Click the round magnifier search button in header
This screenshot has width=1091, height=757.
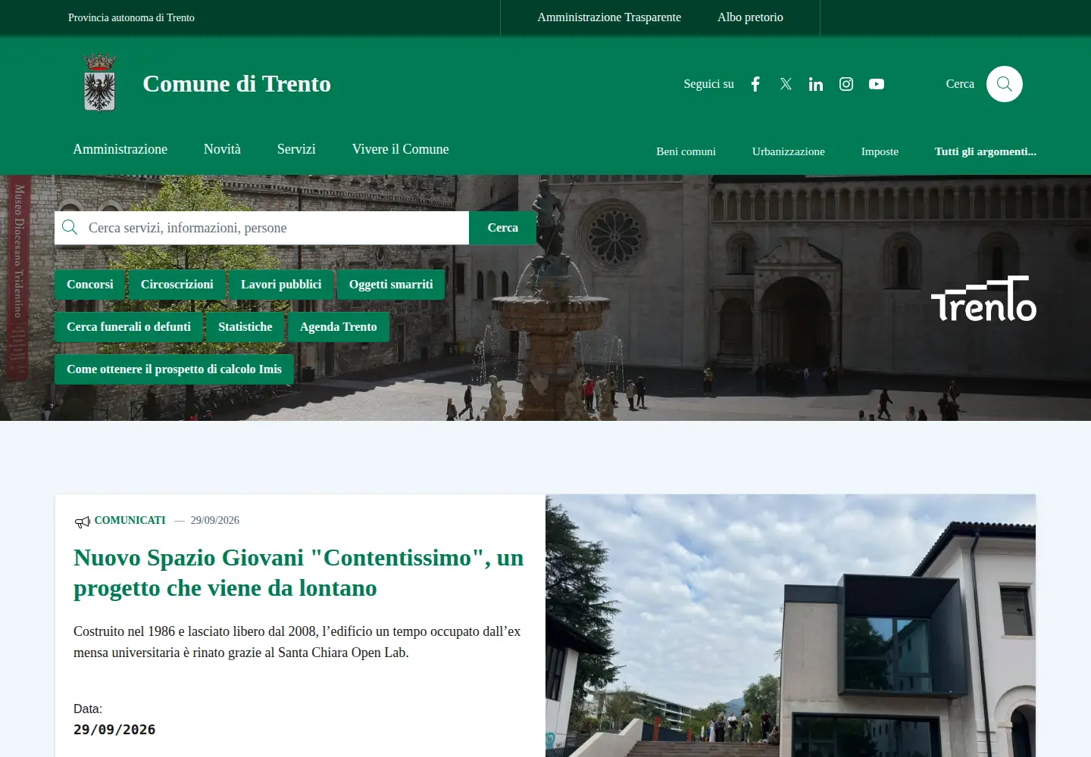[1005, 84]
